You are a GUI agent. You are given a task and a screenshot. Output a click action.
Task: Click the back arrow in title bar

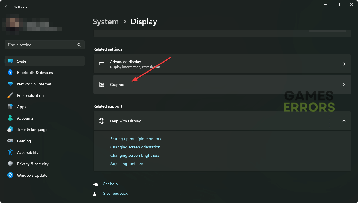7,7
